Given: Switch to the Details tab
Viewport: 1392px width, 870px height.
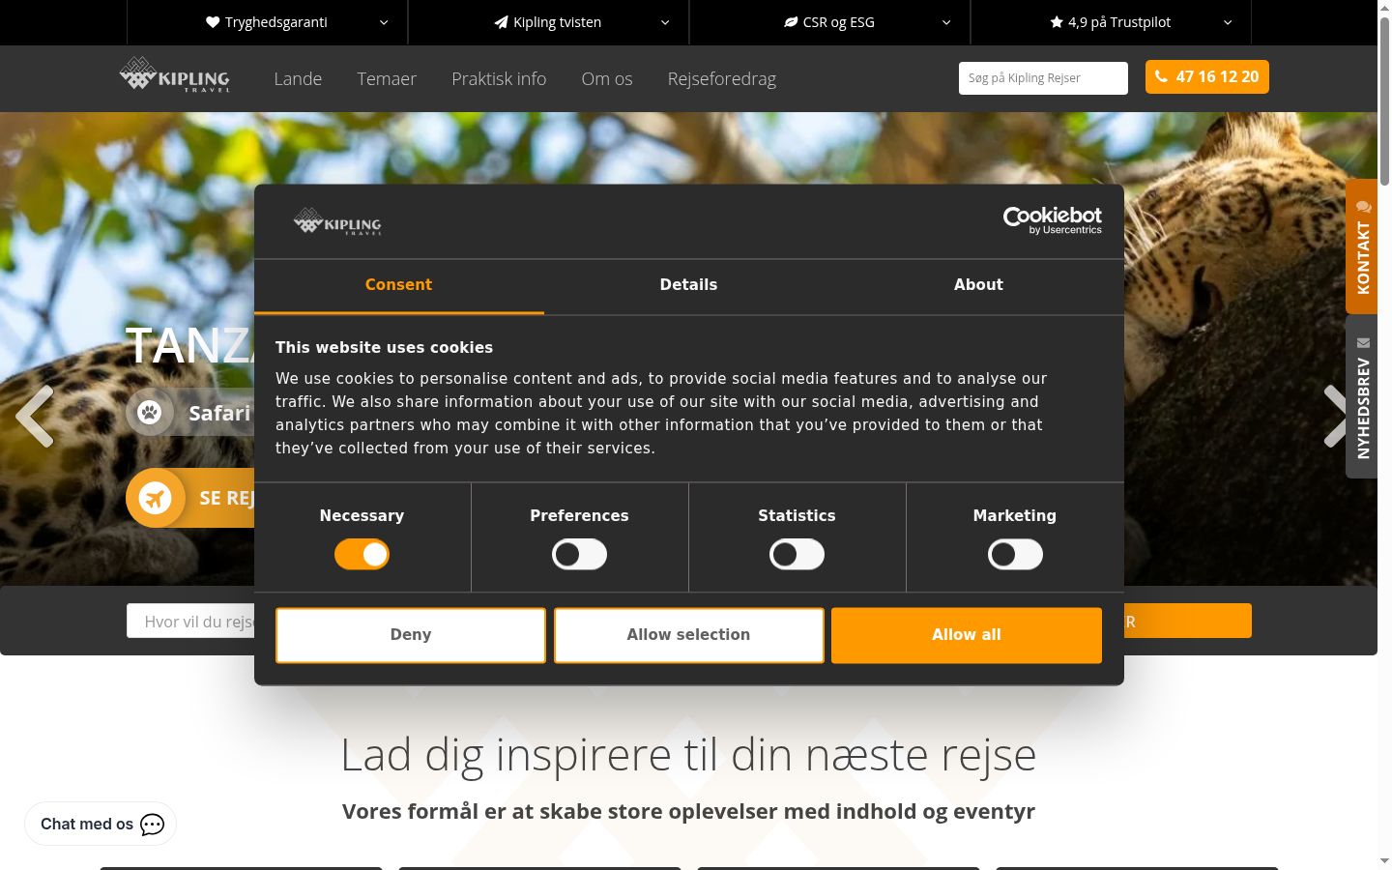Looking at the screenshot, I should pyautogui.click(x=688, y=285).
